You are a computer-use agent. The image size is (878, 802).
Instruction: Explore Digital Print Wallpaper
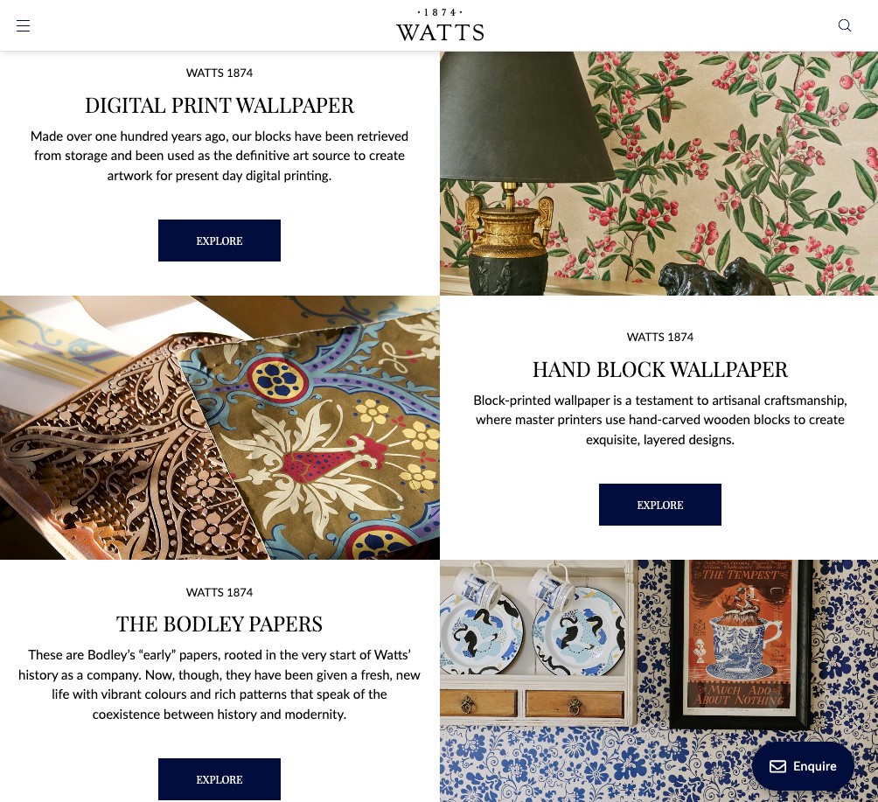coord(219,241)
